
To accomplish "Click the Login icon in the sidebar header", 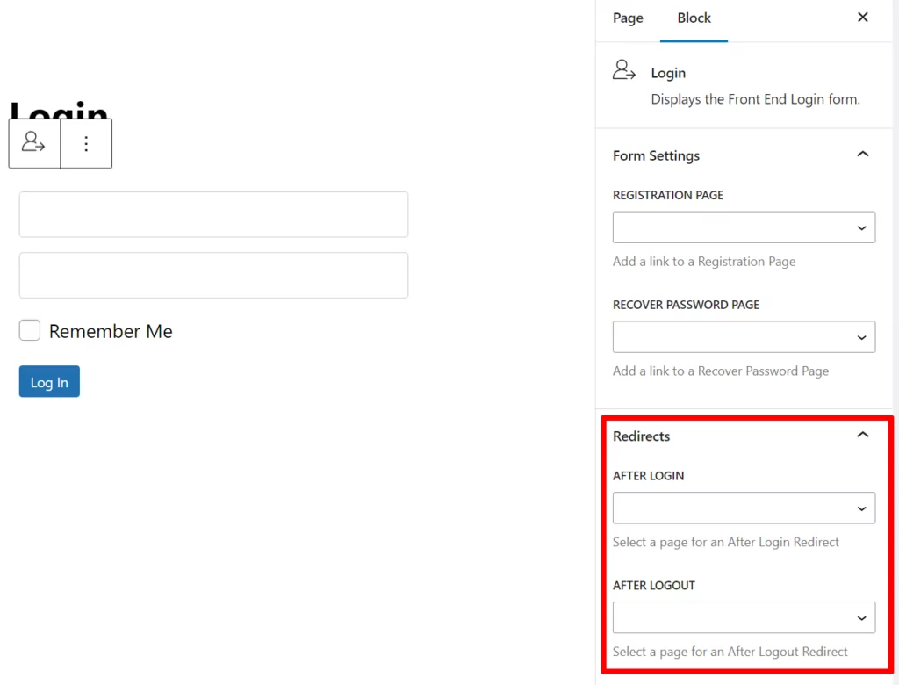I will [x=624, y=70].
